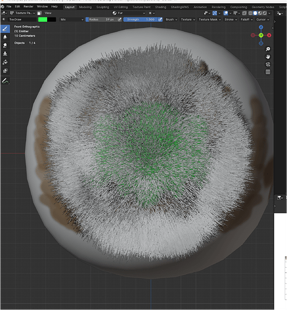Click the zoom view magnifier icon

click(268, 49)
